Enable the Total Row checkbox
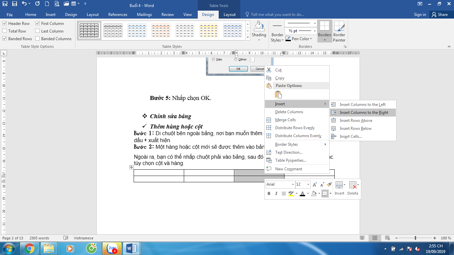Image resolution: width=454 pixels, height=255 pixels. click(x=5, y=31)
